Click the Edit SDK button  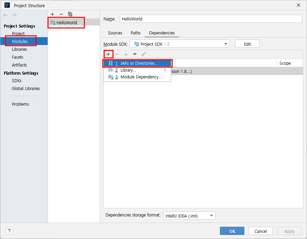point(247,44)
